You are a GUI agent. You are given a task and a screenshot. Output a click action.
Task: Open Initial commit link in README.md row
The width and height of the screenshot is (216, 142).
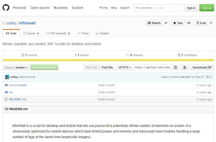pyautogui.click(x=106, y=99)
